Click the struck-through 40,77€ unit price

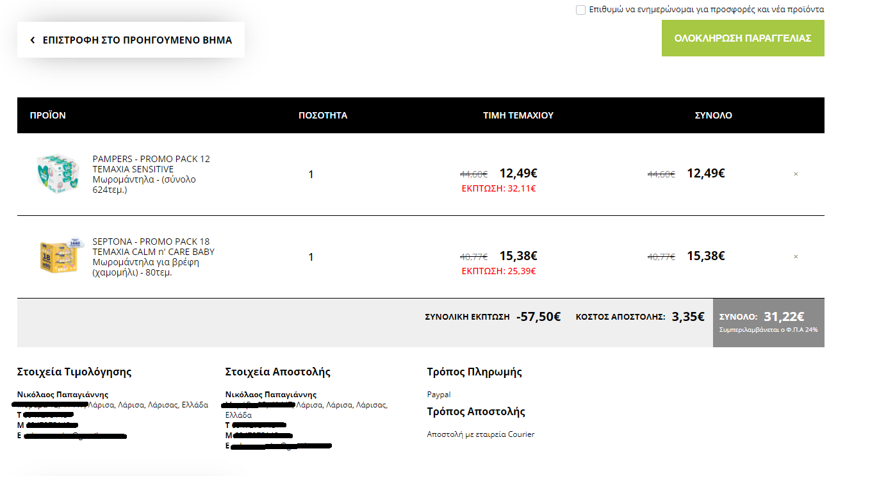(x=474, y=257)
